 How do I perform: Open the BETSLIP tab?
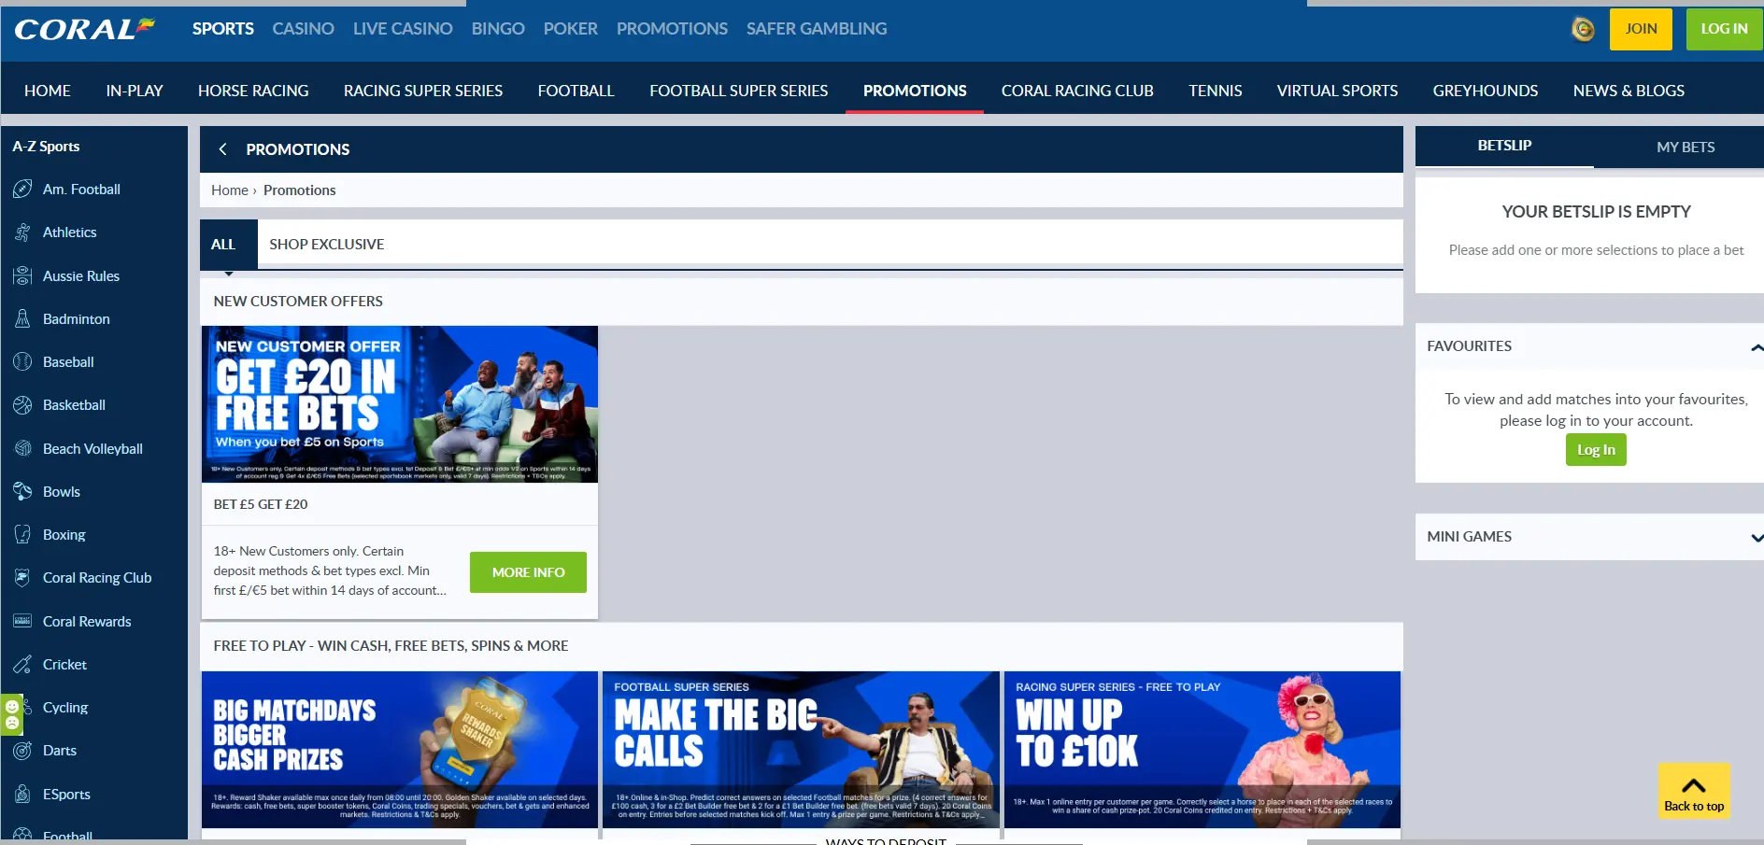click(x=1504, y=147)
